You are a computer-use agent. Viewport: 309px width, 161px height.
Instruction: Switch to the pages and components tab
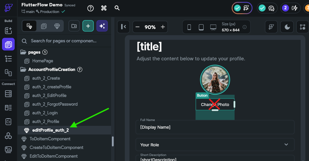[x=29, y=26]
